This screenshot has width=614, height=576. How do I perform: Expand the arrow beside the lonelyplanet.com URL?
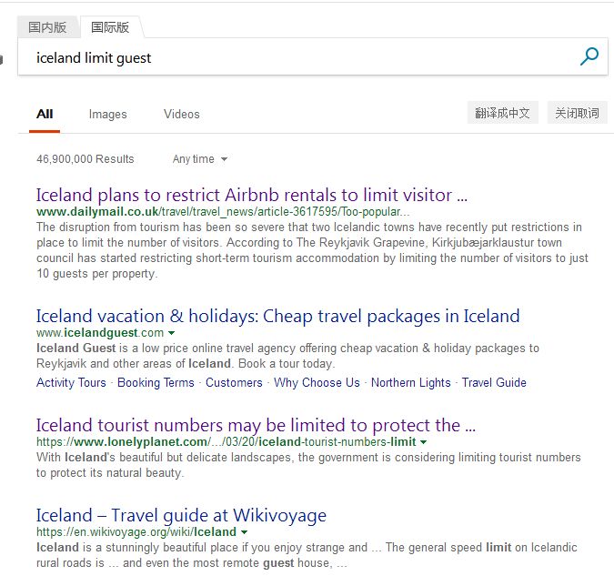pos(423,442)
